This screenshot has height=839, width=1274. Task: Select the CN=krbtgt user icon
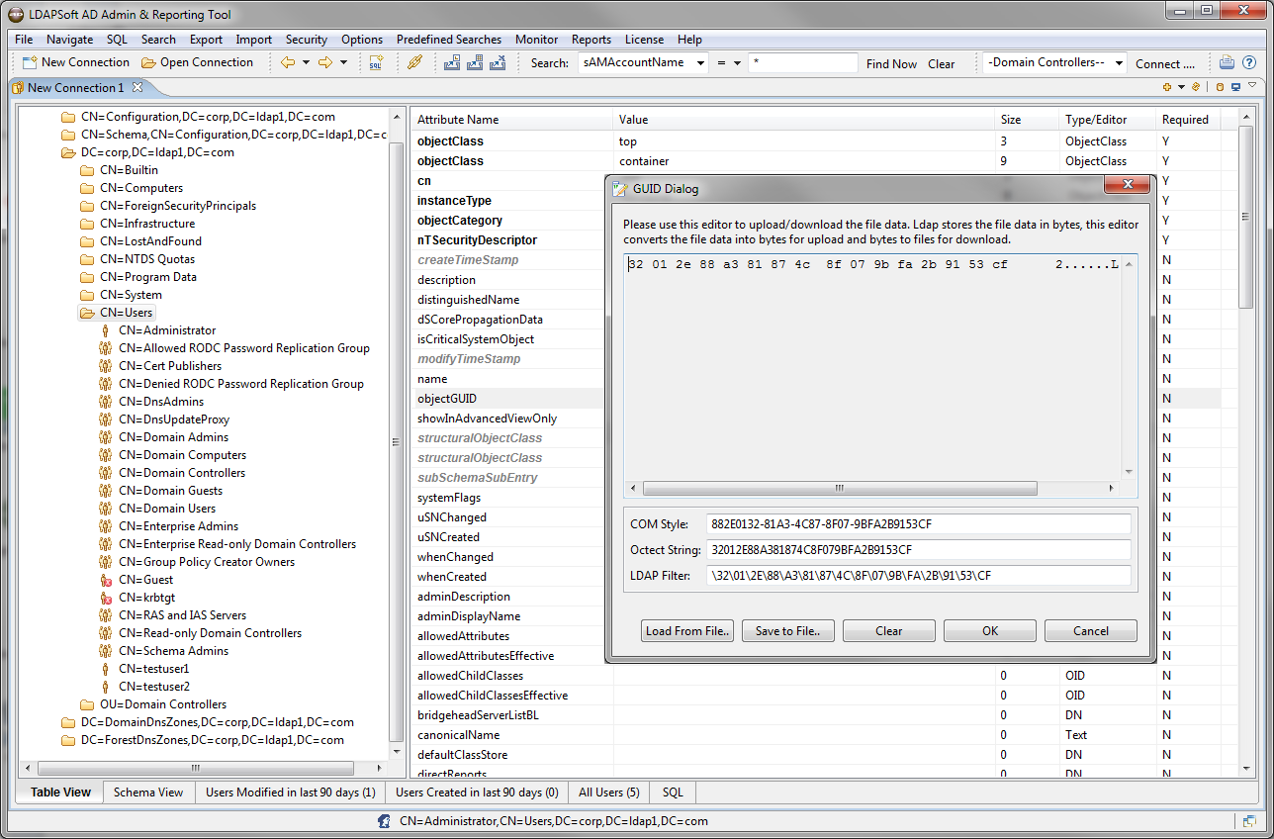(106, 598)
